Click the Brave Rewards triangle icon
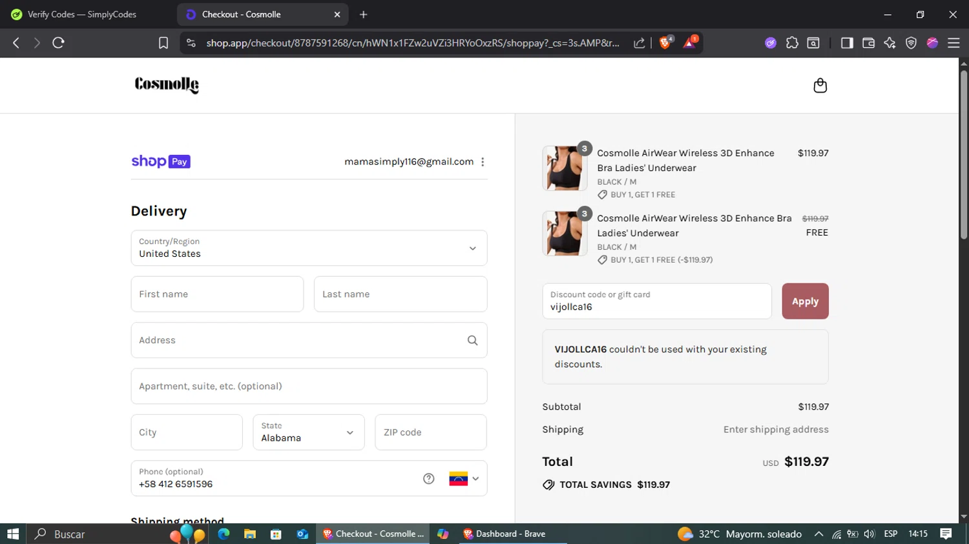The image size is (969, 544). coord(689,43)
